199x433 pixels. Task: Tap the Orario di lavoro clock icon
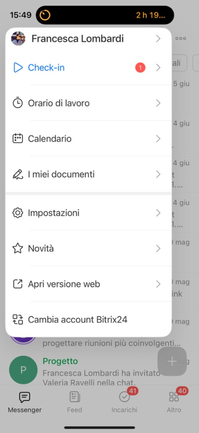pyautogui.click(x=18, y=103)
